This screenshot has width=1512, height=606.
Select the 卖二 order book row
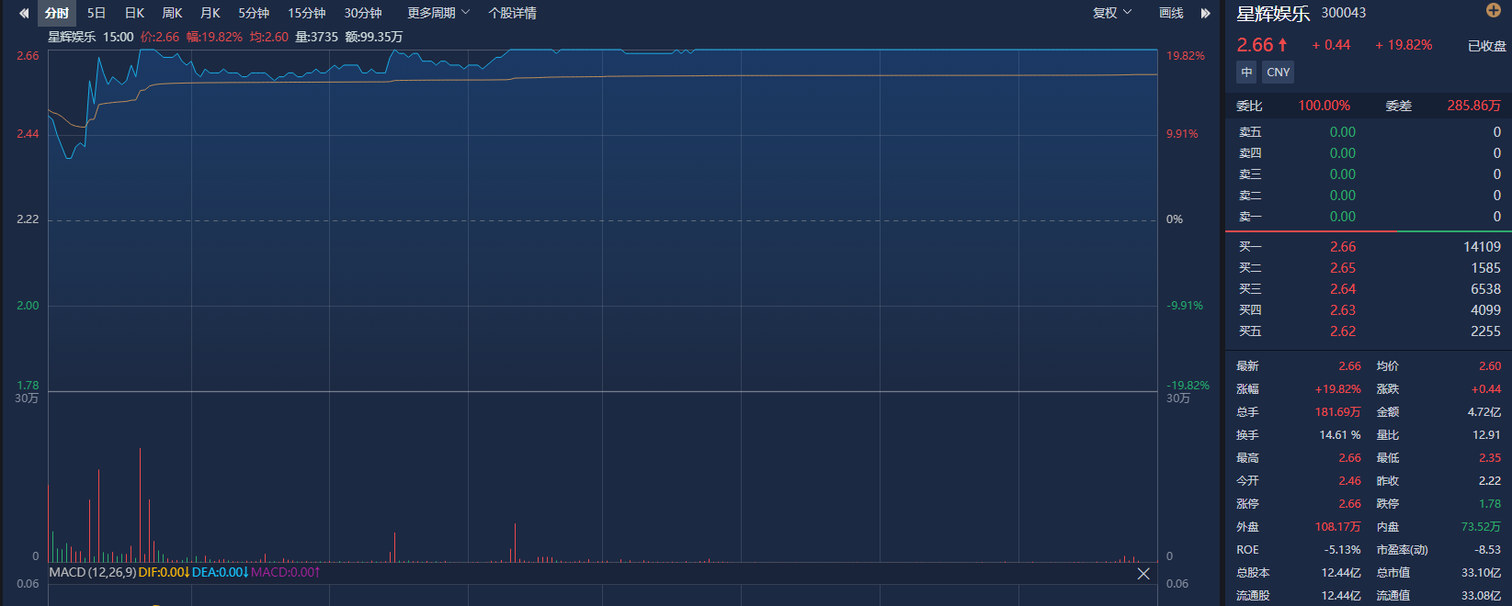(x=1369, y=196)
